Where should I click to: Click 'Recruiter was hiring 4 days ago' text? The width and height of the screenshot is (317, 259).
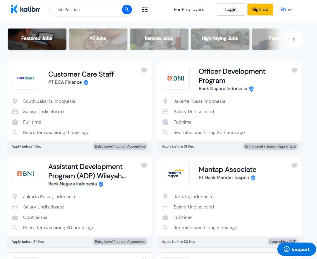point(56,133)
